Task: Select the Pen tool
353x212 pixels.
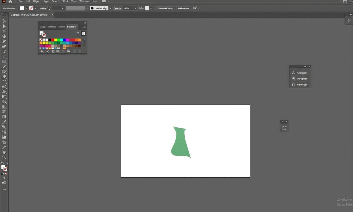Action: (x=4, y=41)
